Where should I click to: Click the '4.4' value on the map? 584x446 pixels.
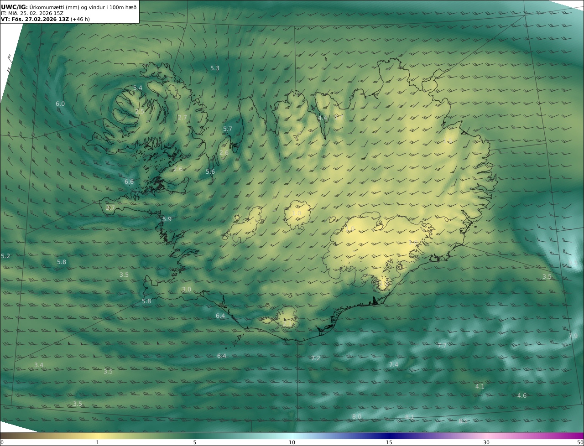tap(323, 118)
